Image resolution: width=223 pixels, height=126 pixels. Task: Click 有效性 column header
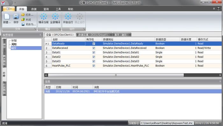(94, 39)
